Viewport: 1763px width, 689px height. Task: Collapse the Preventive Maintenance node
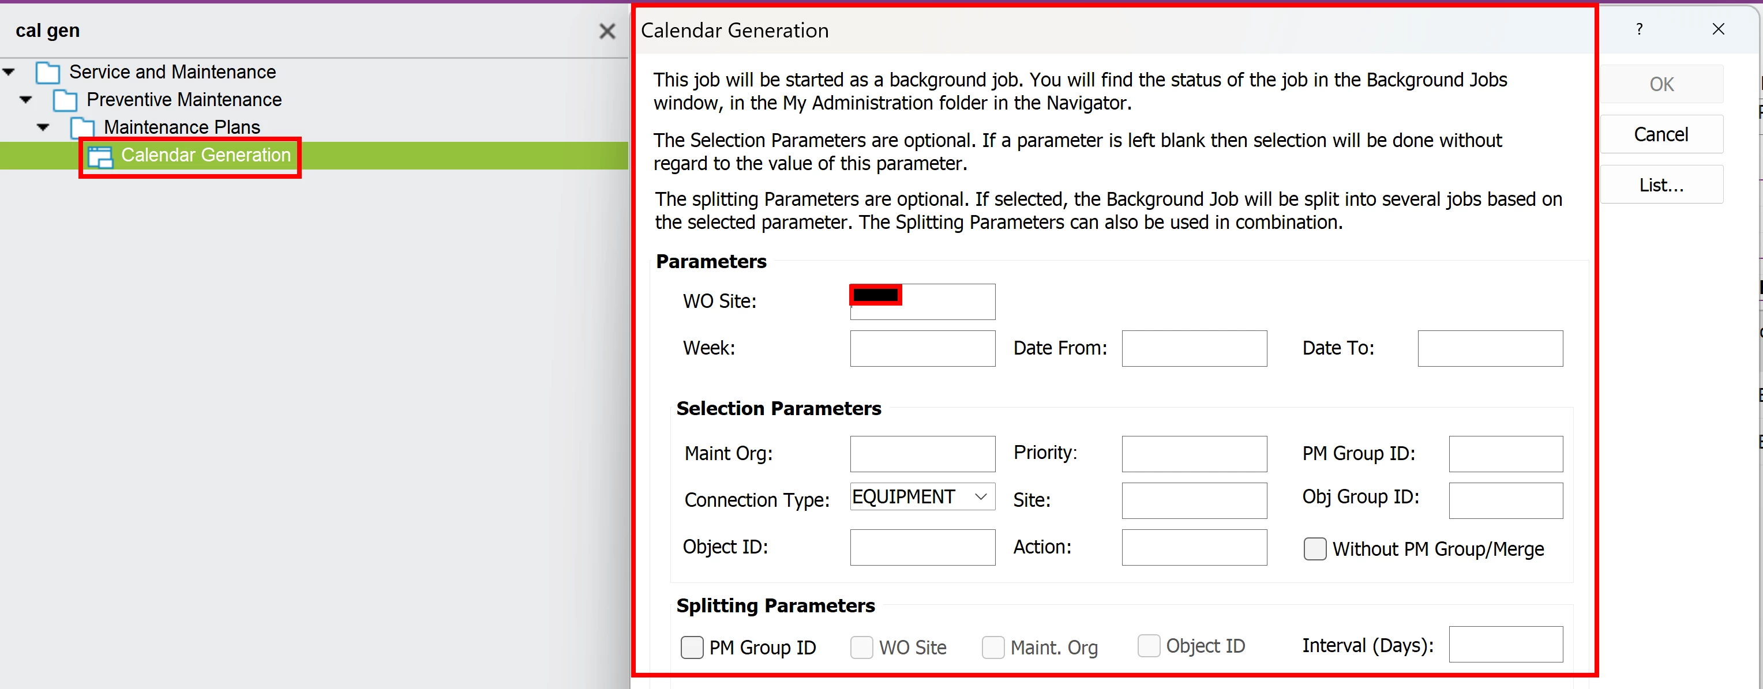[26, 100]
